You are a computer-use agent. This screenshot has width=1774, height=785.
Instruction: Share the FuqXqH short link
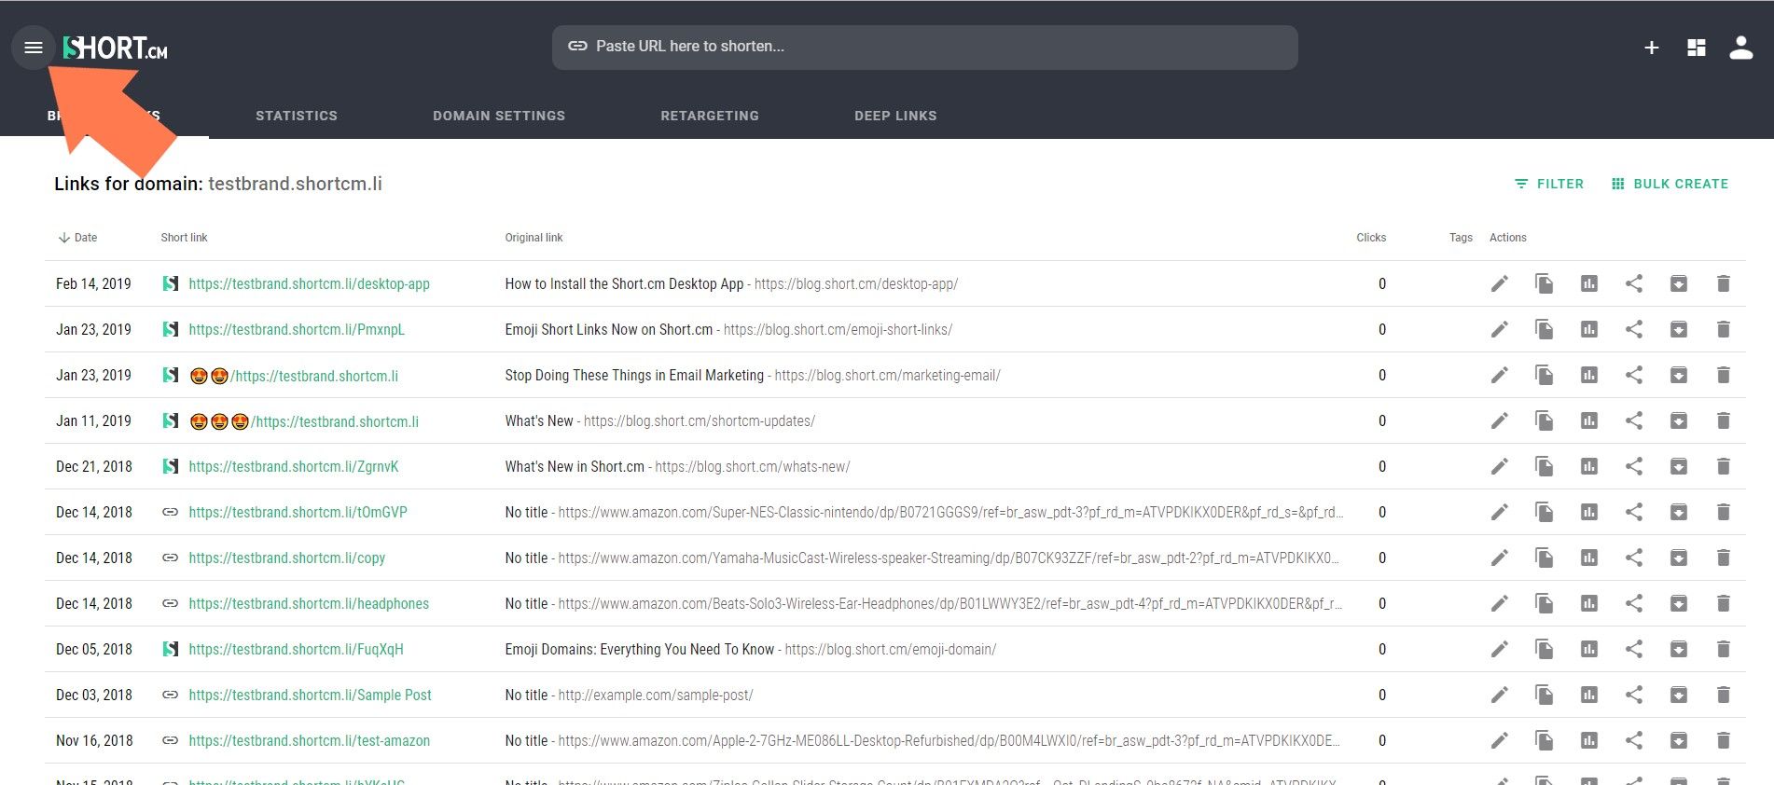point(1633,649)
